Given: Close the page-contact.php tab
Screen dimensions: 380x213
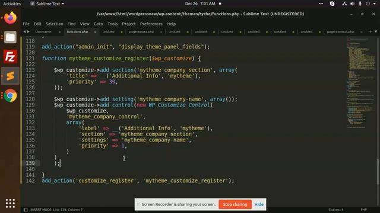Looking at the screenshot, I should point(362,32).
